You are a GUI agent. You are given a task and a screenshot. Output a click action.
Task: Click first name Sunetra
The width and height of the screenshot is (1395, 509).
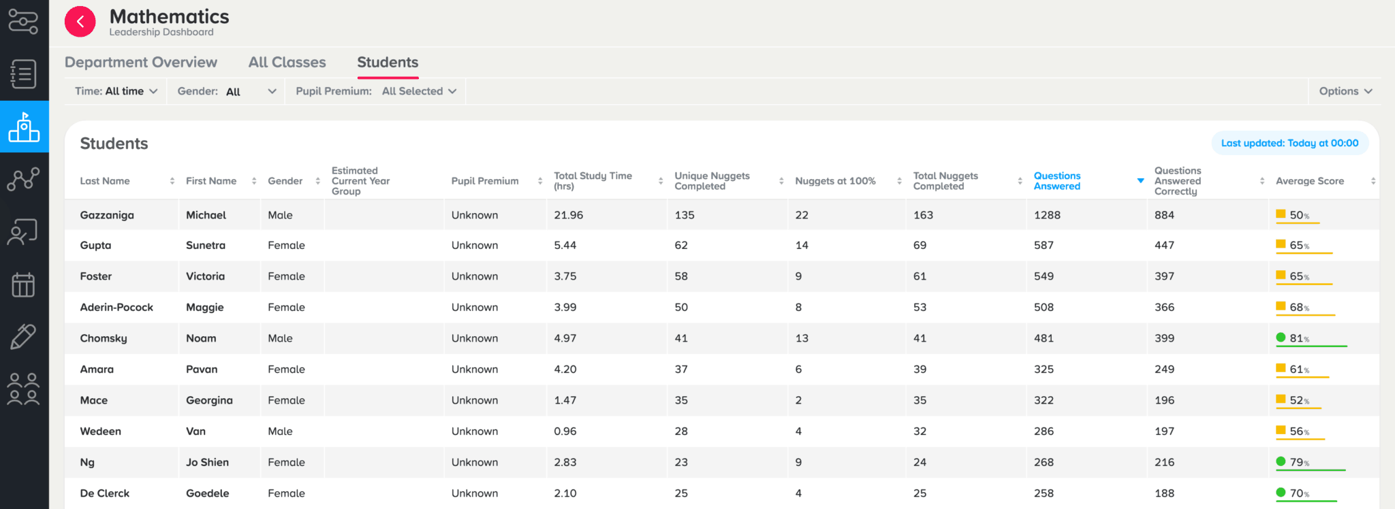click(x=206, y=246)
